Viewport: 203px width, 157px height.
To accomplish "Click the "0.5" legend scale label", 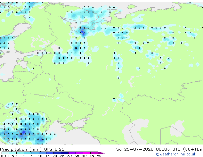I will point(11,156).
